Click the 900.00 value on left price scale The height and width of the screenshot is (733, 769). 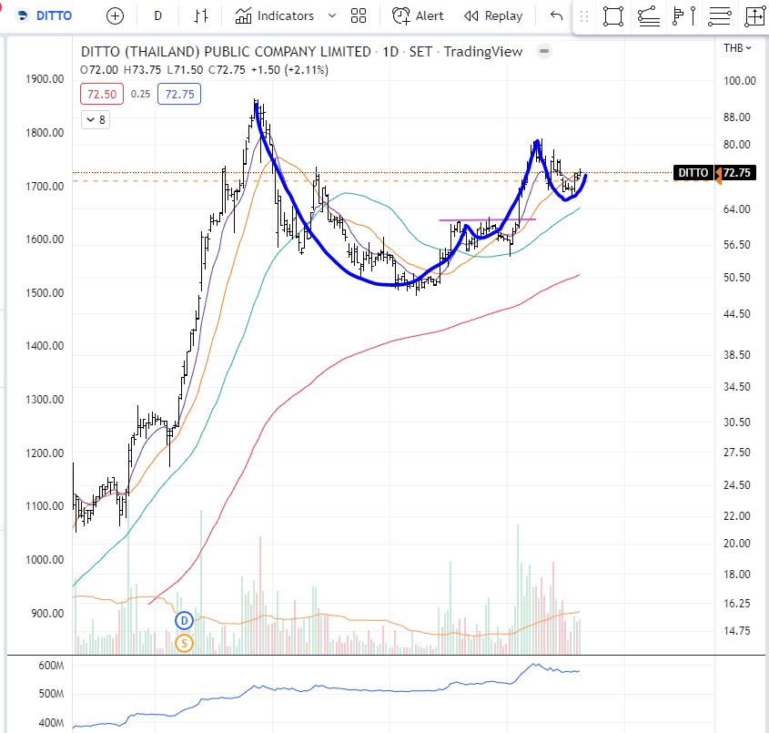pos(47,614)
